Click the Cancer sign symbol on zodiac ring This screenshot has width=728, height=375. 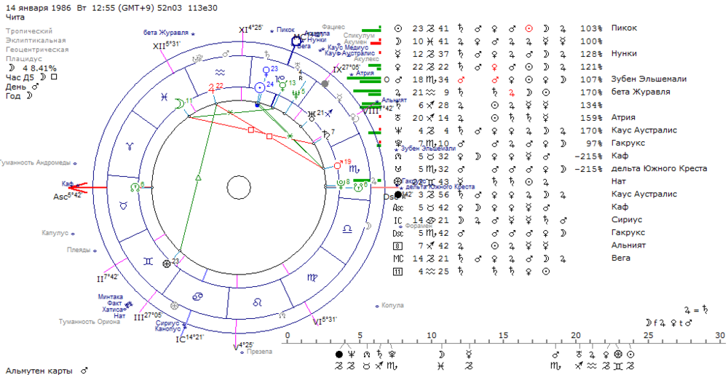(197, 296)
